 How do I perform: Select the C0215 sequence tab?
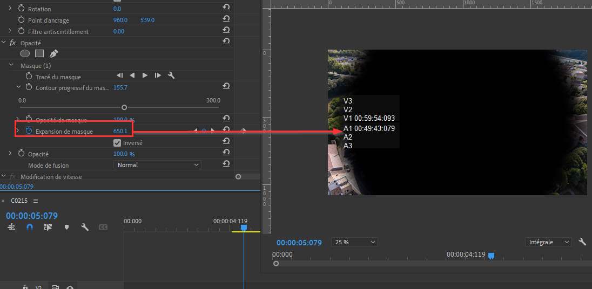coord(19,201)
